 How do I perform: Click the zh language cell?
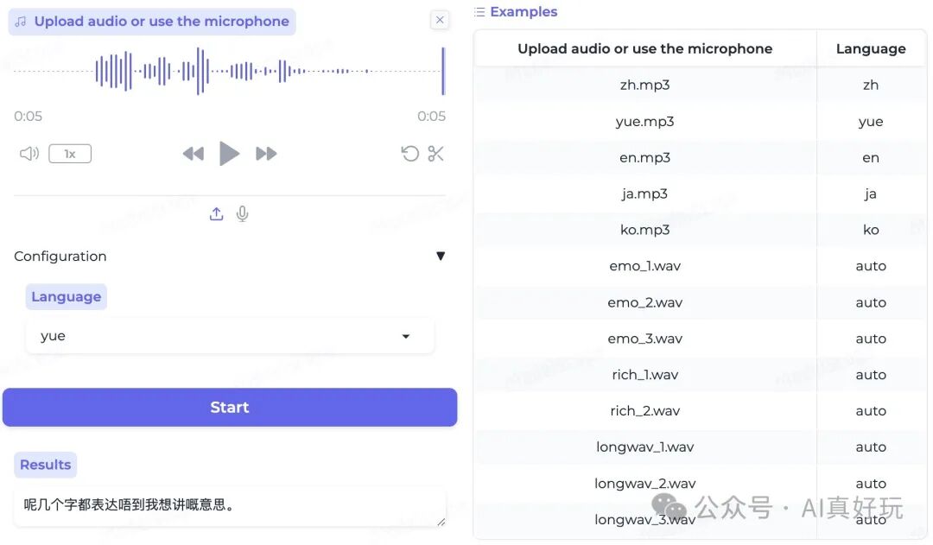pos(871,86)
